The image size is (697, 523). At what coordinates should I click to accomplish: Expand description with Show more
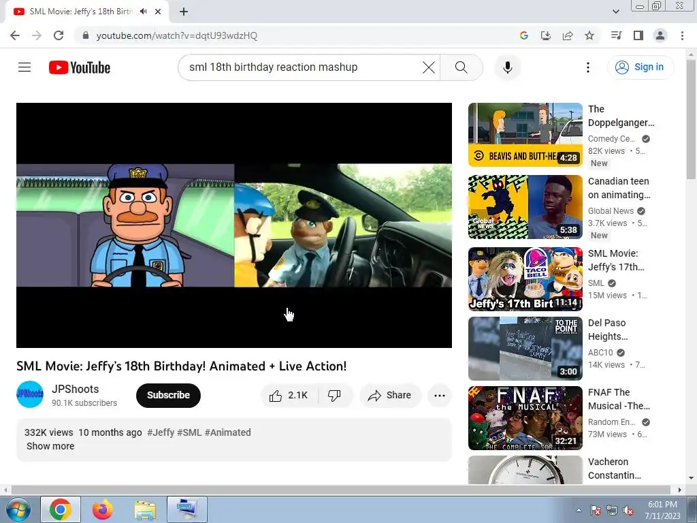coord(50,446)
